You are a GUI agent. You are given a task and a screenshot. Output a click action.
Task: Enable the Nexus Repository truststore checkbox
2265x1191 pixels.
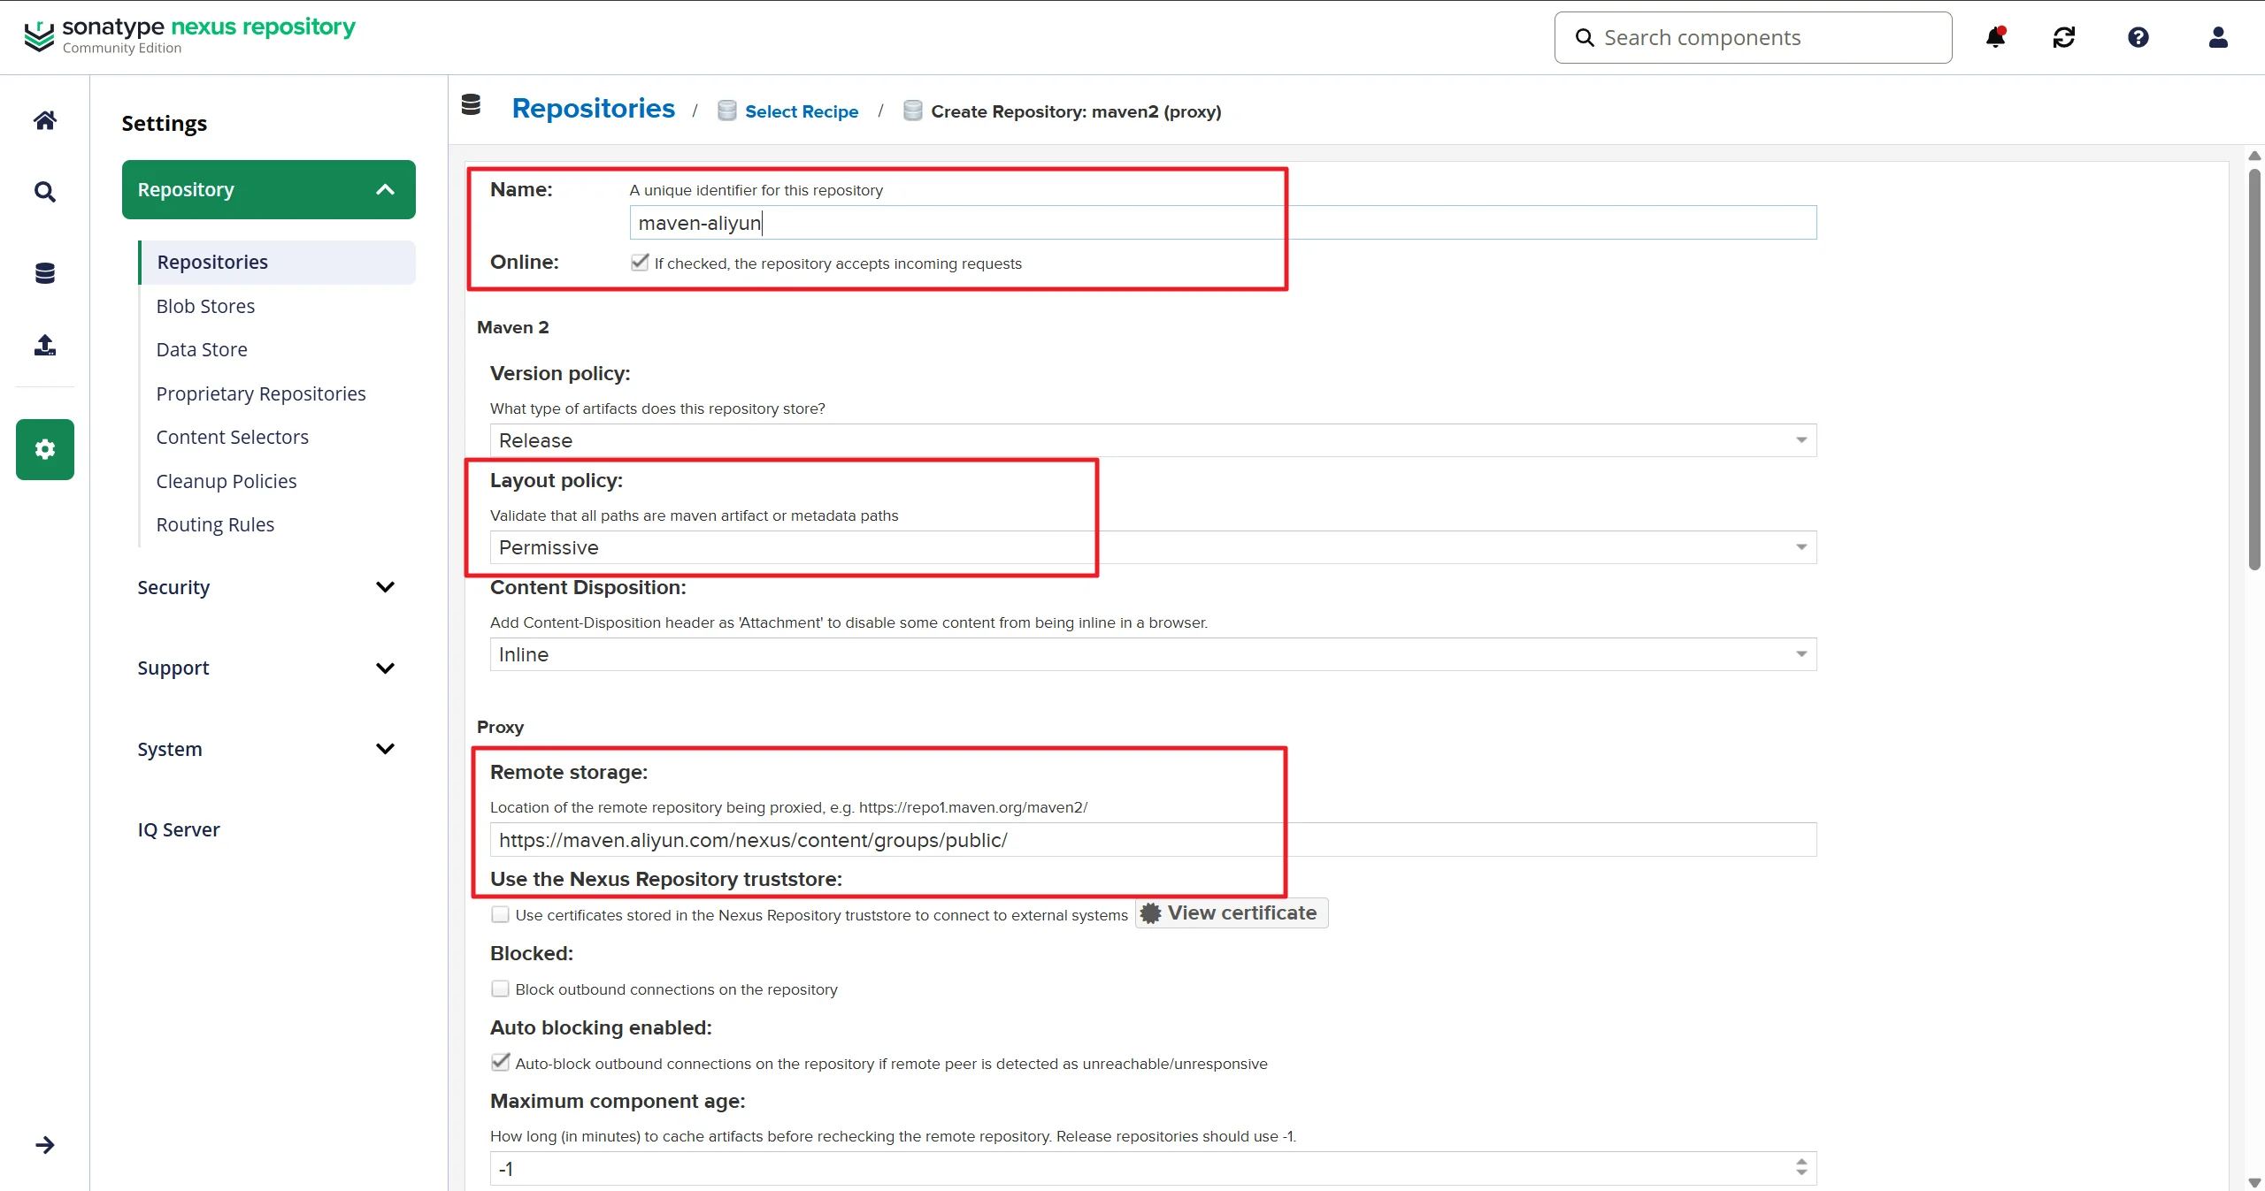tap(500, 914)
